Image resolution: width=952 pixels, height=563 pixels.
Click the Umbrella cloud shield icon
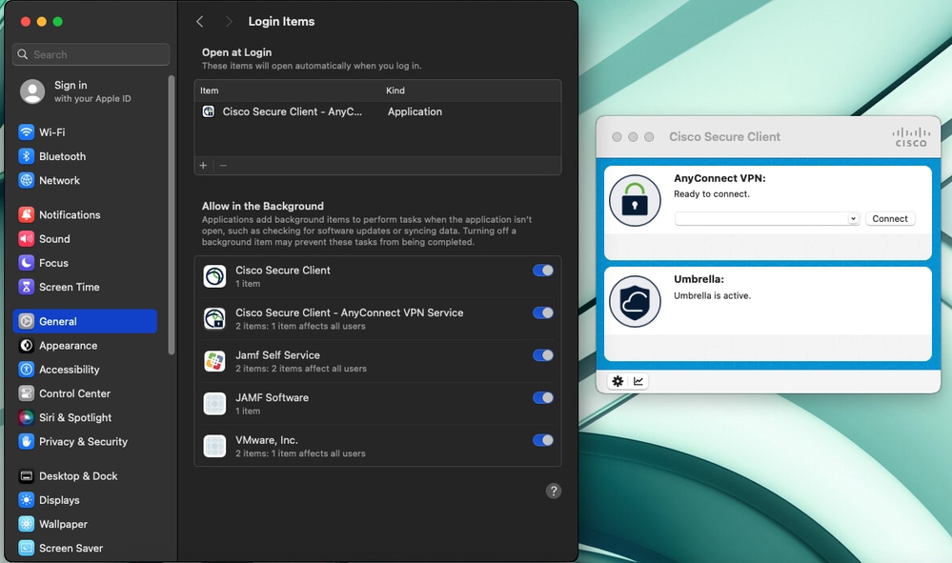point(635,301)
